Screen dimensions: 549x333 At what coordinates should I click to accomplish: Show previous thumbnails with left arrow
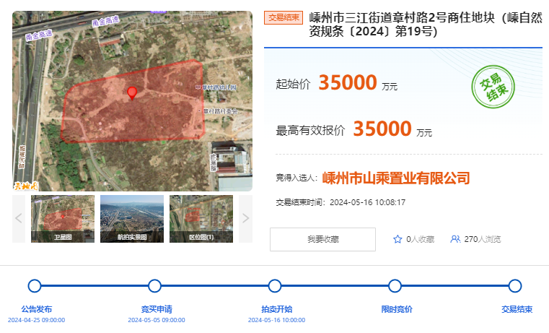point(19,218)
